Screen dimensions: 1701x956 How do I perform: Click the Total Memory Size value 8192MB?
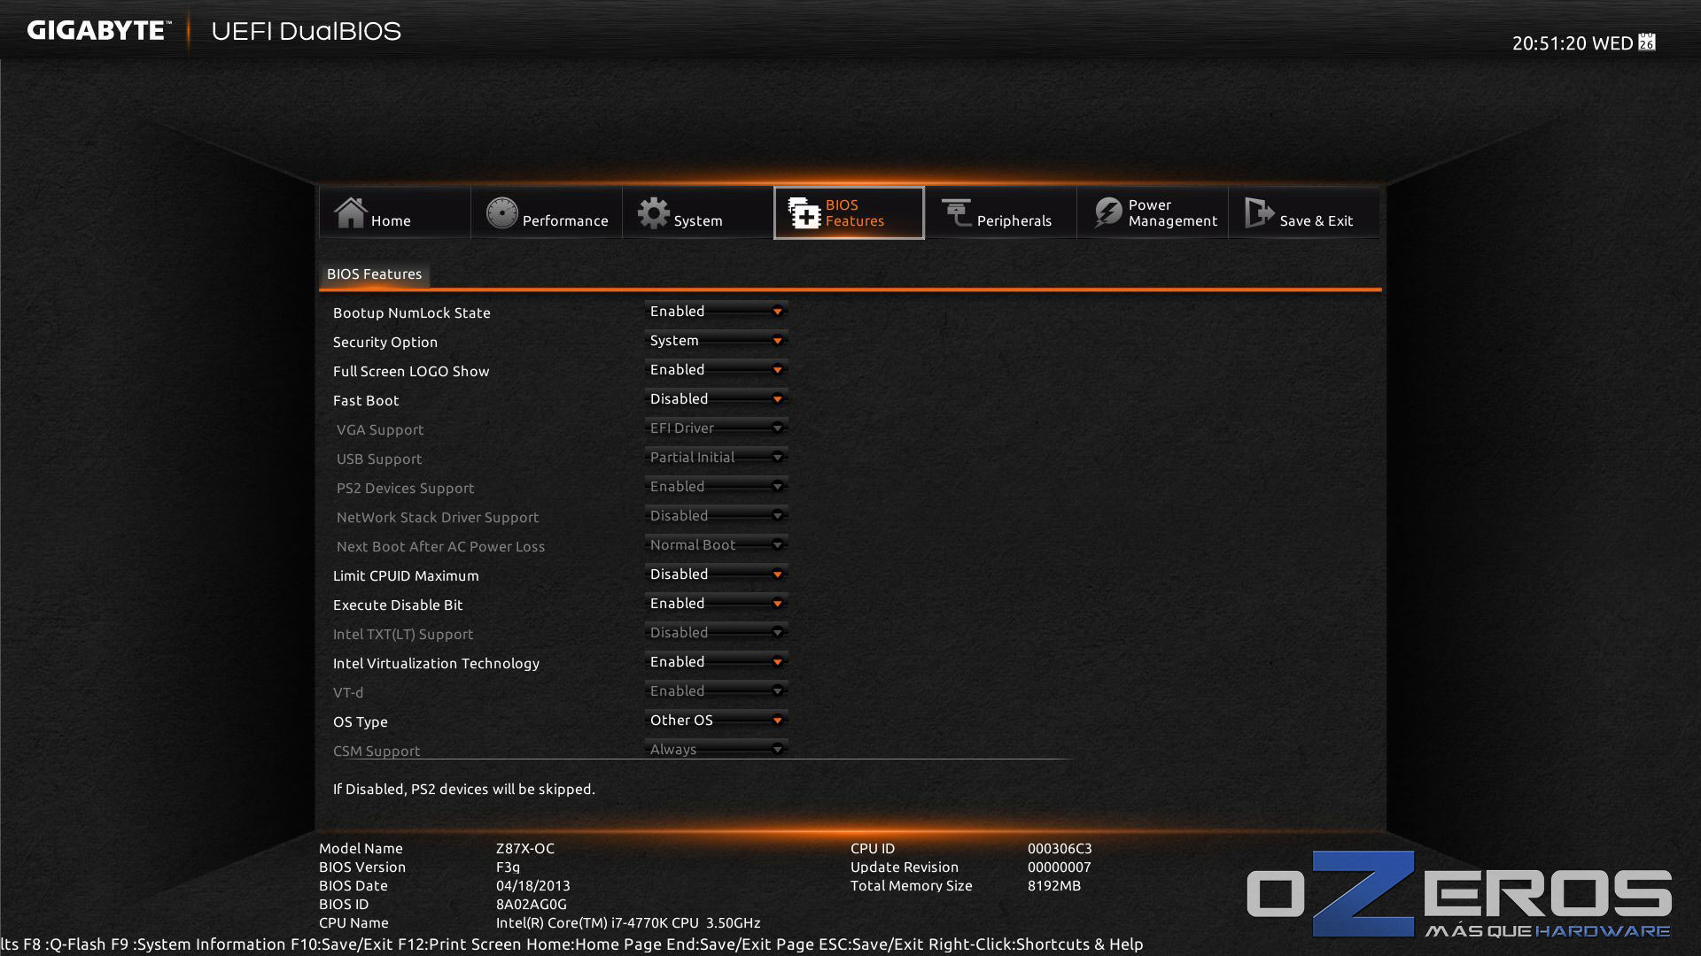tap(1054, 885)
